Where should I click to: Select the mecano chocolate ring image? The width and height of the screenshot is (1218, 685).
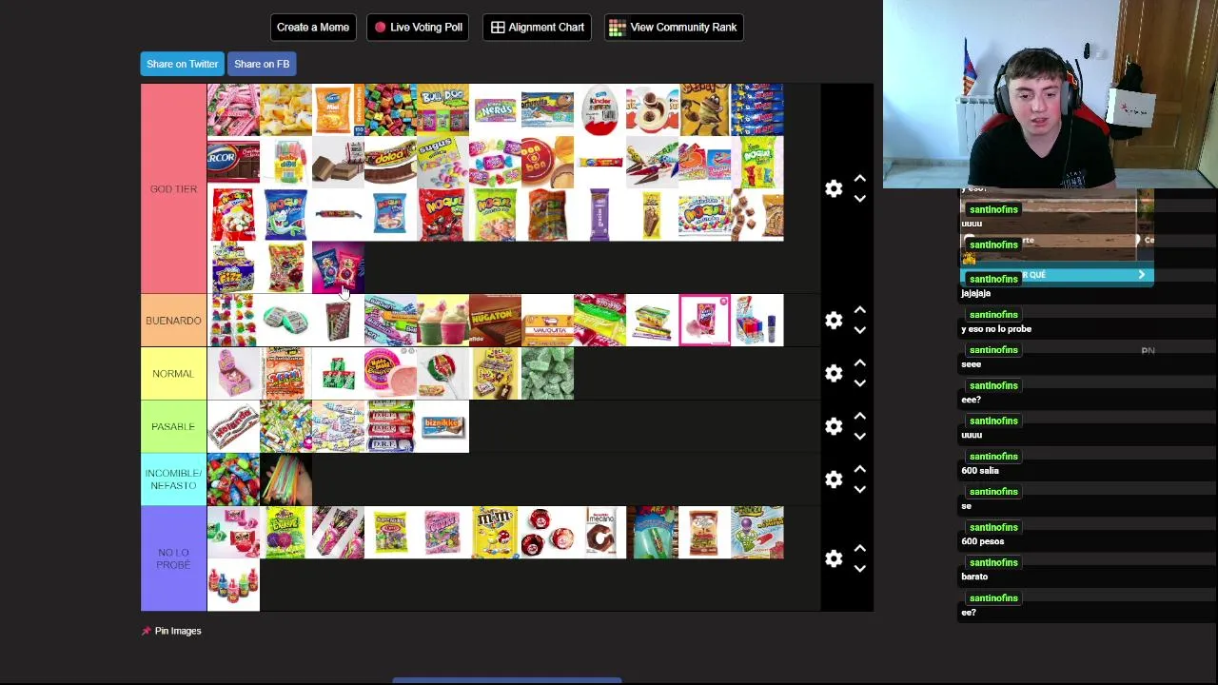point(599,533)
